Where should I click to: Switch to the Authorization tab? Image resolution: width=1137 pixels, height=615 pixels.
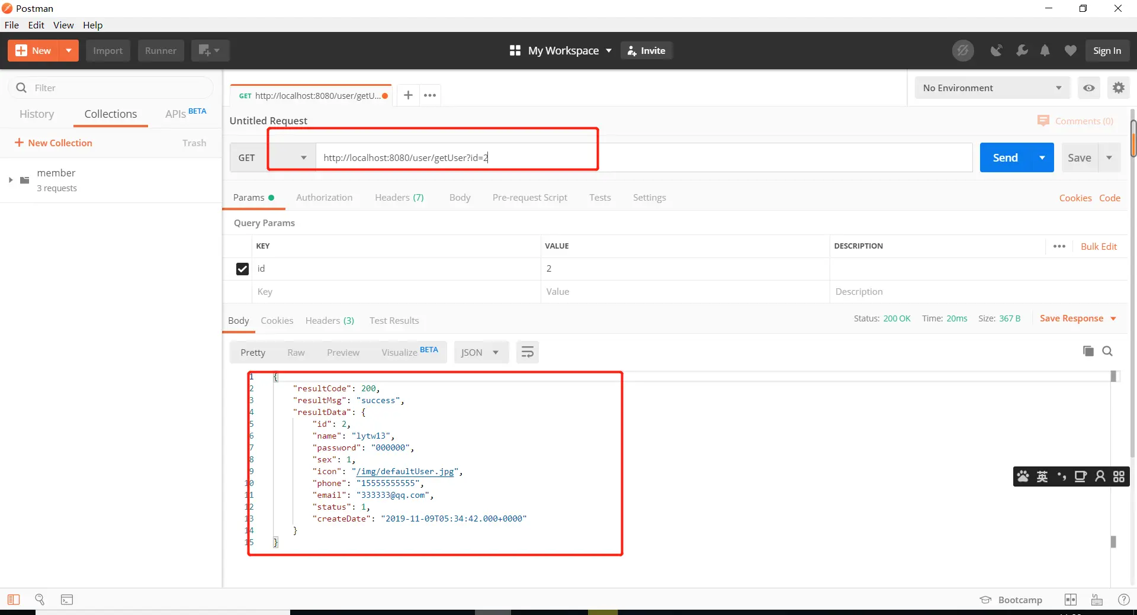coord(325,198)
